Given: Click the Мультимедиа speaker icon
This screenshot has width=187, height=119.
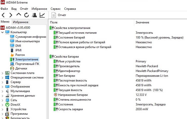Looking at the screenshot, I should 7,91.
